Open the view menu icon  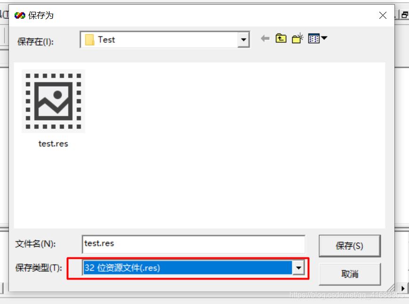point(317,39)
